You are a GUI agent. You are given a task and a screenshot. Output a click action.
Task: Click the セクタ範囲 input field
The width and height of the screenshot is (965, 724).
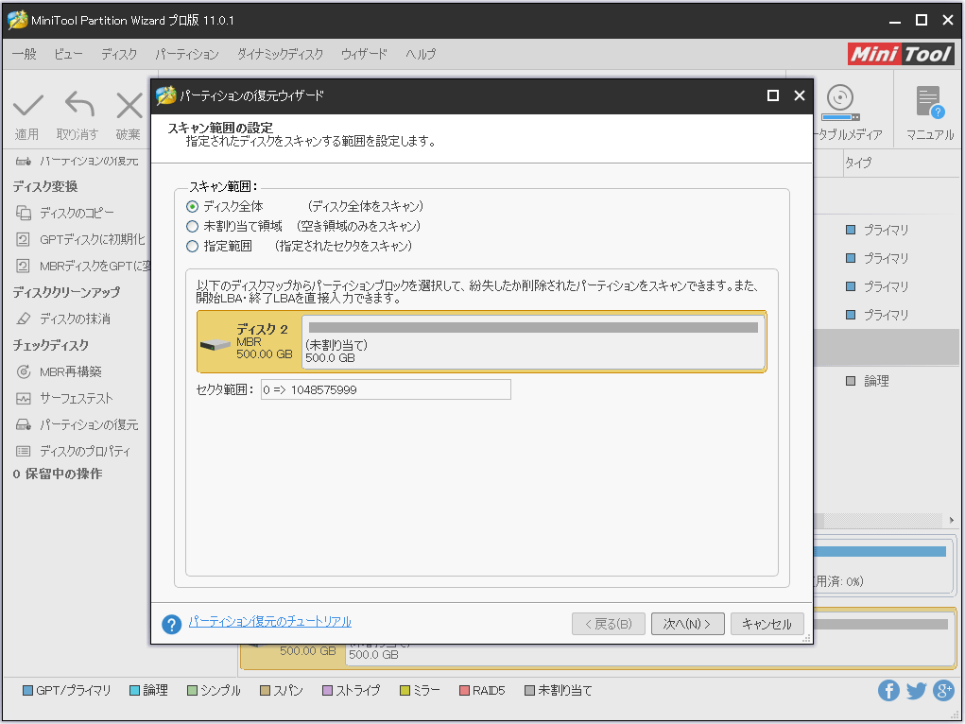click(x=386, y=389)
